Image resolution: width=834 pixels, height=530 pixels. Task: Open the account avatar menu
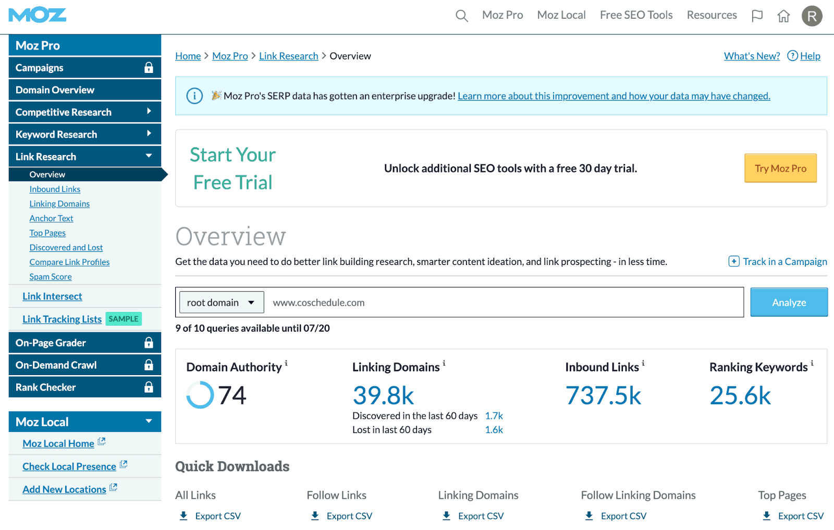812,16
